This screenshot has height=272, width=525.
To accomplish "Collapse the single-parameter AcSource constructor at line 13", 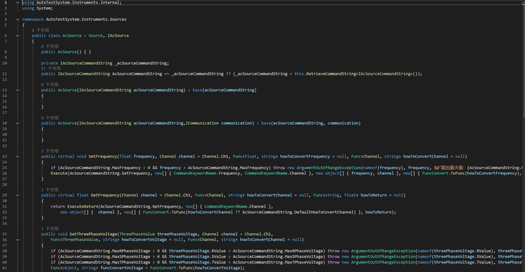I will pyautogui.click(x=18, y=90).
